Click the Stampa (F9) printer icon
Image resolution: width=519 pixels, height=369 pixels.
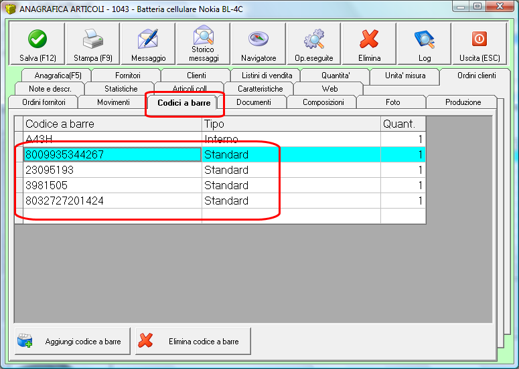(x=92, y=39)
